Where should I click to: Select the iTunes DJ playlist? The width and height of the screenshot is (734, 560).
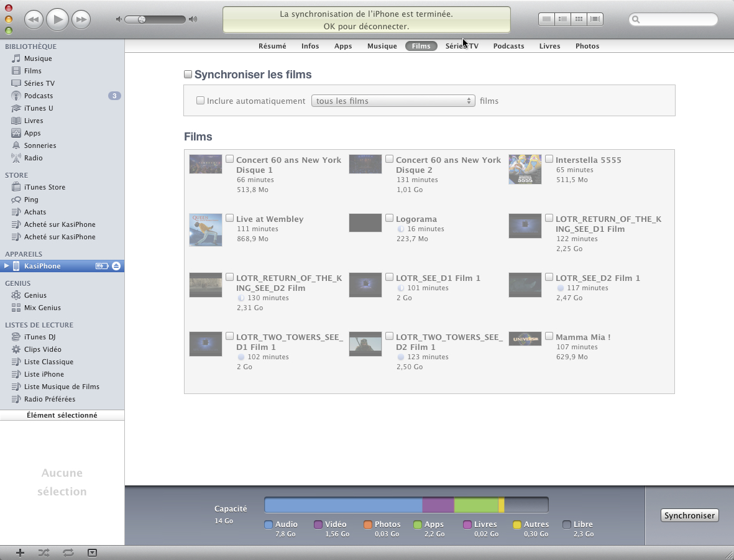[x=39, y=337]
